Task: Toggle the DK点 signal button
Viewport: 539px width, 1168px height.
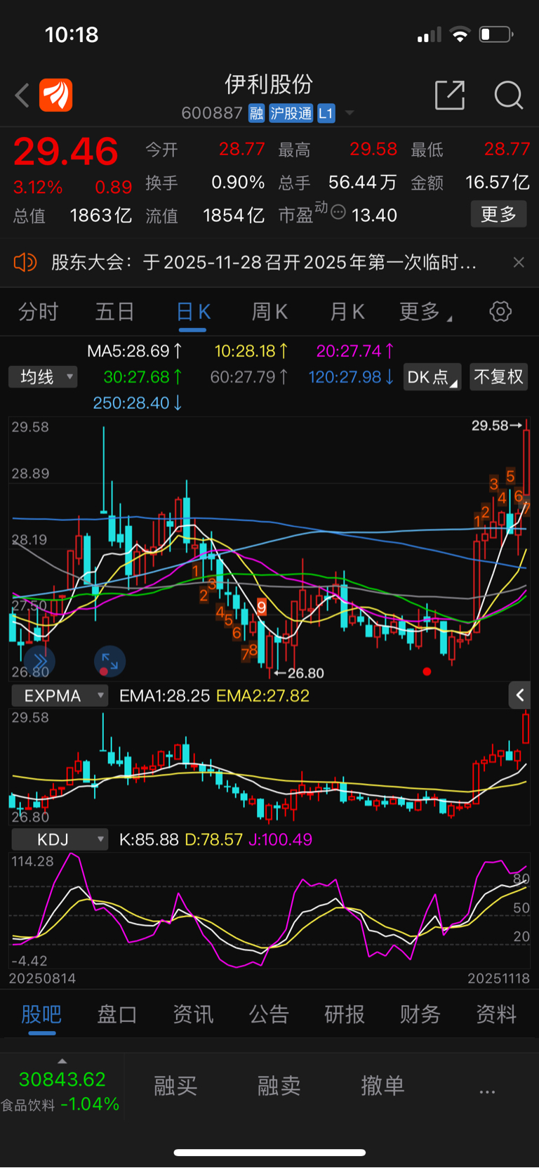Action: (432, 377)
